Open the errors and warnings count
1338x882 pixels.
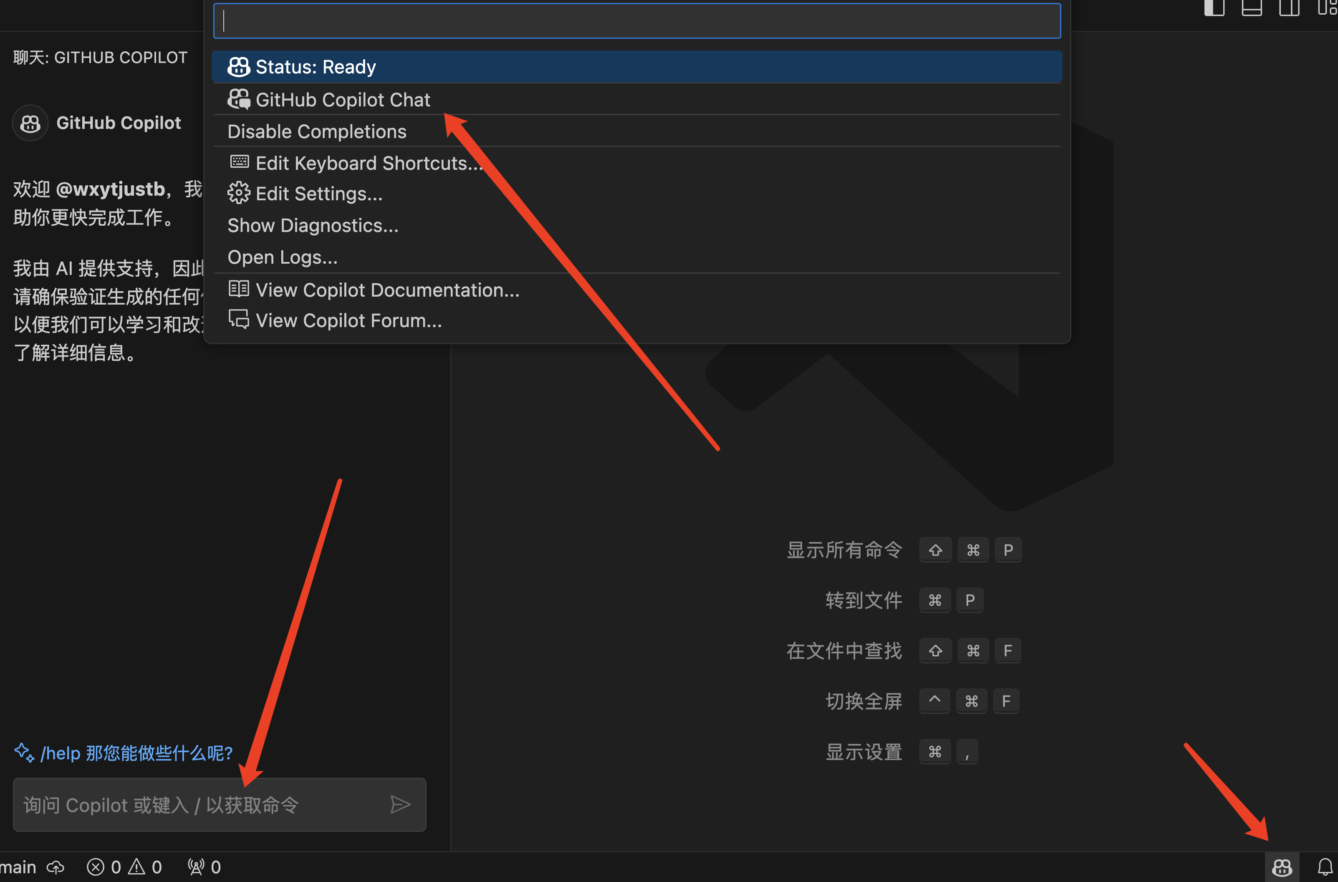pos(124,867)
